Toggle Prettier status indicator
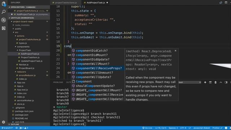 (217, 128)
